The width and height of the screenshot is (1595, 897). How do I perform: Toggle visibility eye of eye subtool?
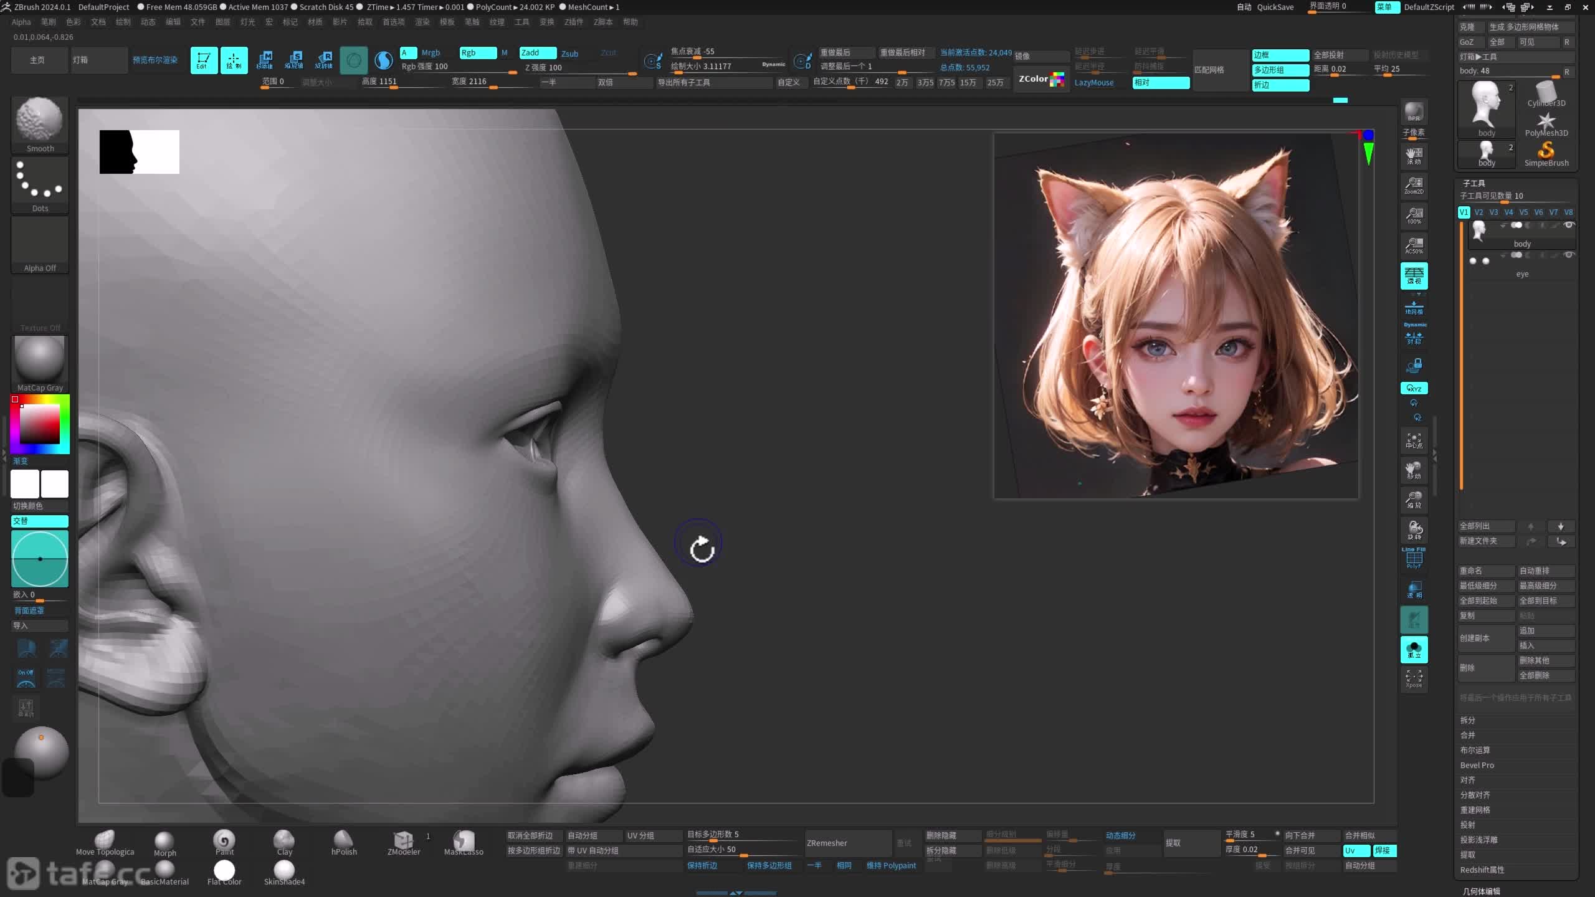click(x=1569, y=255)
